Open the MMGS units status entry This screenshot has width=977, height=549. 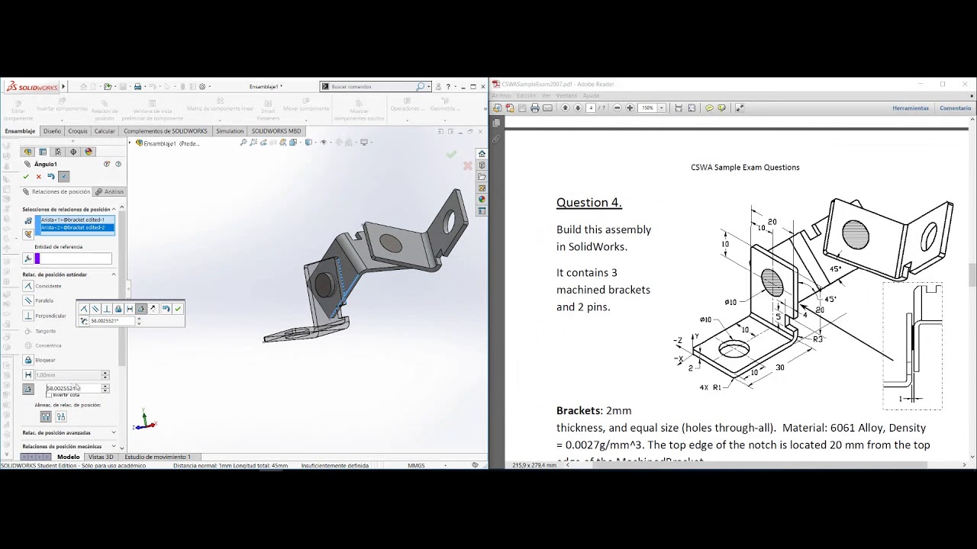point(416,465)
